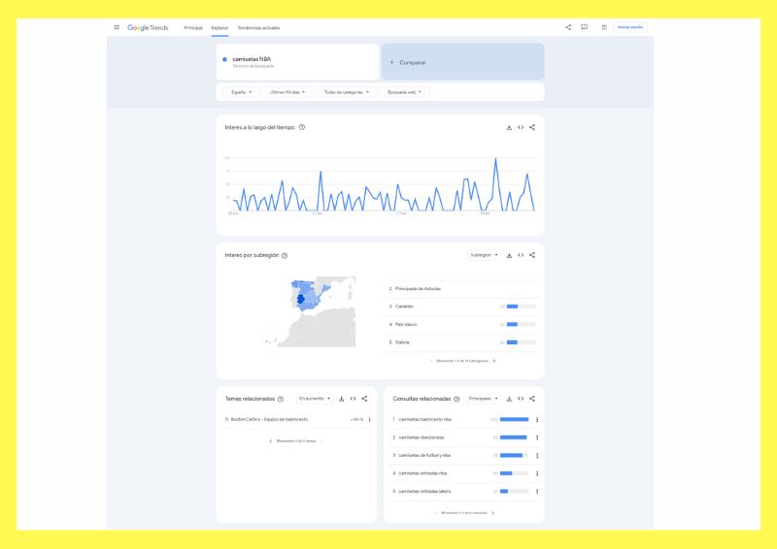Click help icon beside Interés a lo largo del tiempo
This screenshot has width=777, height=549.
(302, 127)
